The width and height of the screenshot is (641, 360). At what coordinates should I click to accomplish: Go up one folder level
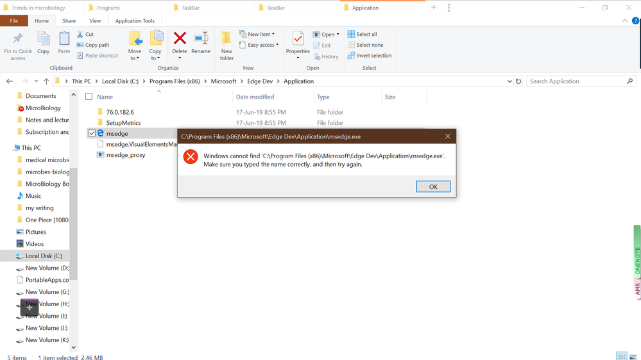coord(46,81)
